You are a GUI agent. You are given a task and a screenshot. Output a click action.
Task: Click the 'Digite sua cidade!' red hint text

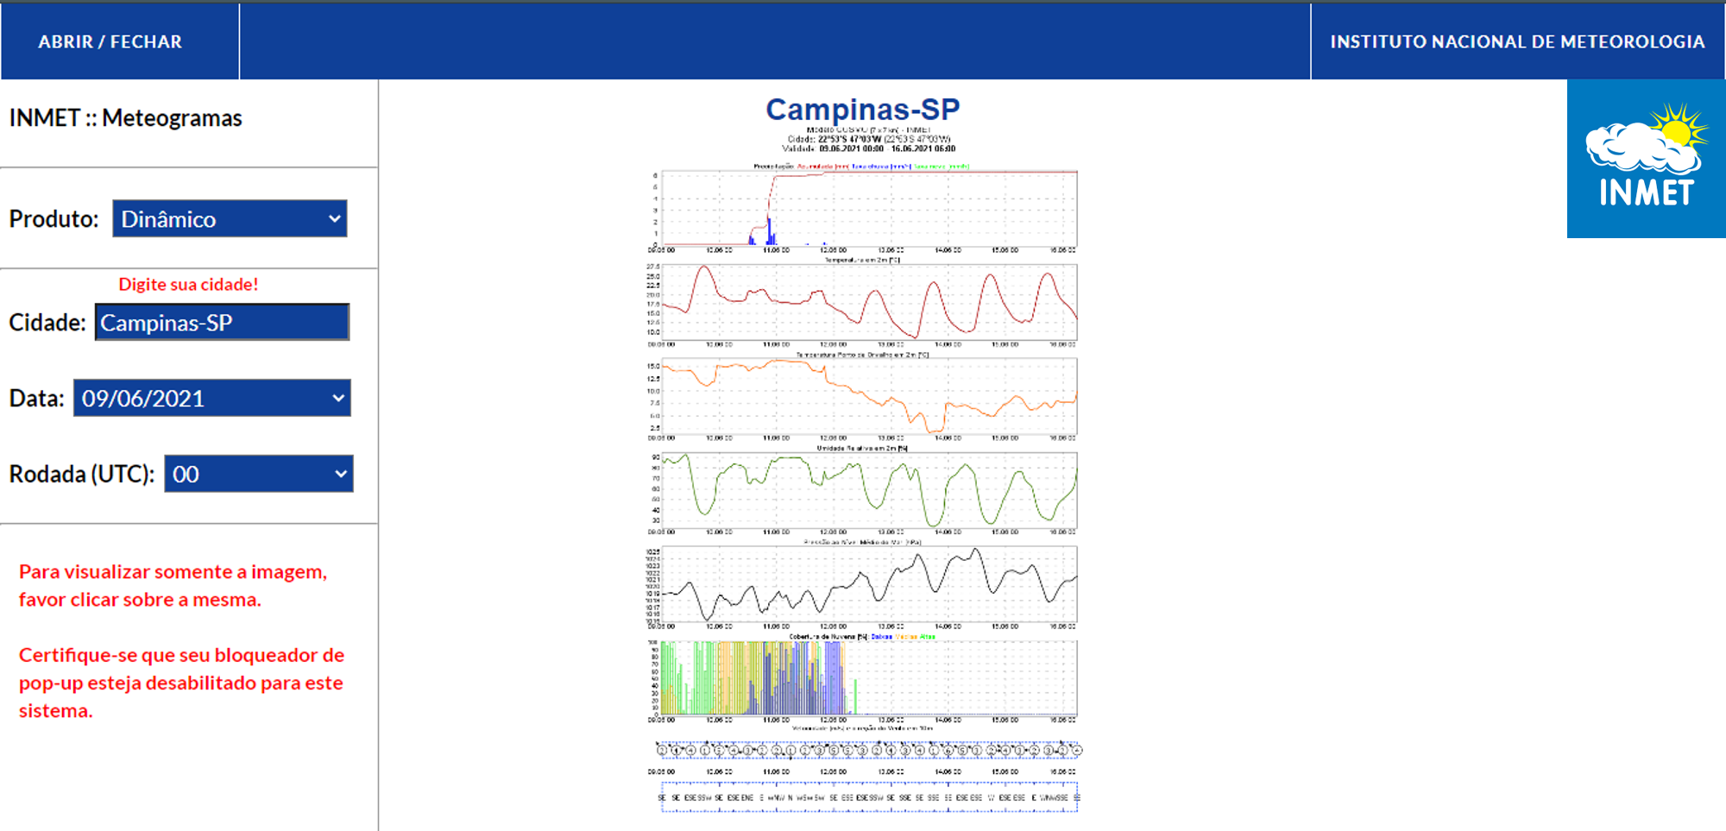[x=188, y=285]
